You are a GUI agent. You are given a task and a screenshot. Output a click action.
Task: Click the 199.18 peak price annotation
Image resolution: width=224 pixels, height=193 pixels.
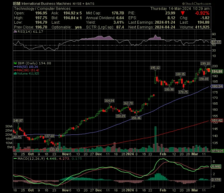(x=205, y=64)
